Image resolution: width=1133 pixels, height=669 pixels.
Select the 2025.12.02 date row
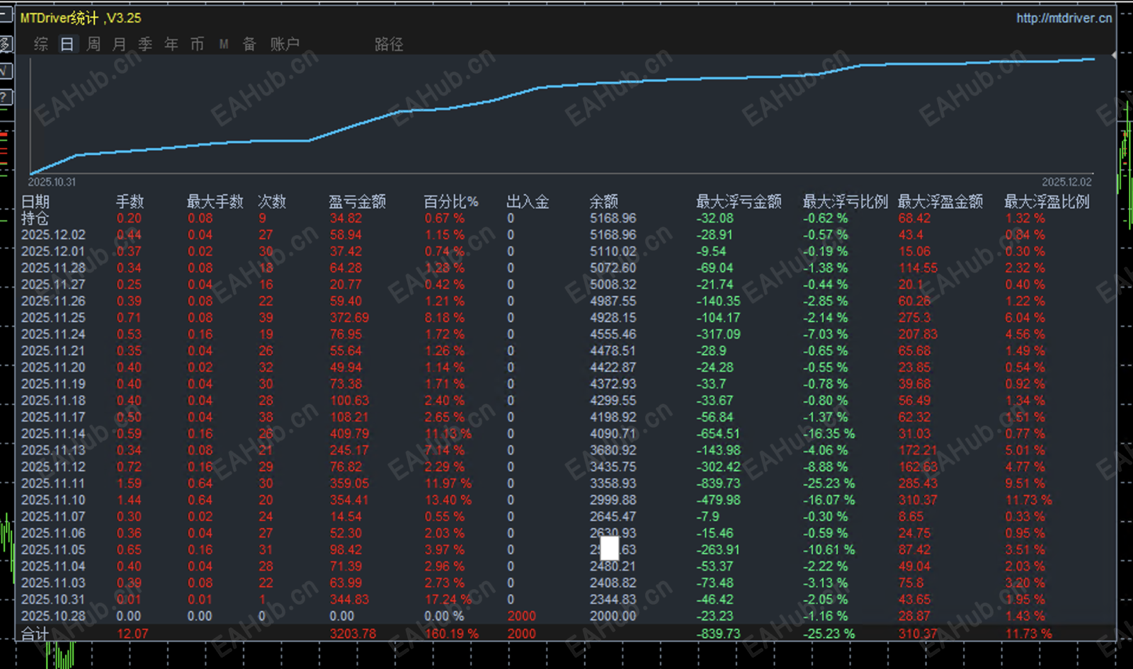pos(53,235)
